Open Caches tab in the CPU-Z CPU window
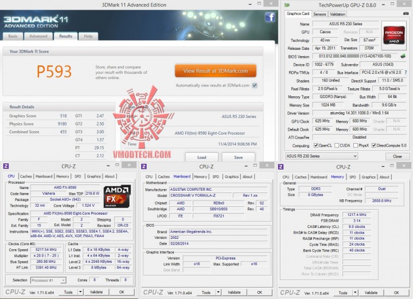413x299 pixels. tap(26, 176)
